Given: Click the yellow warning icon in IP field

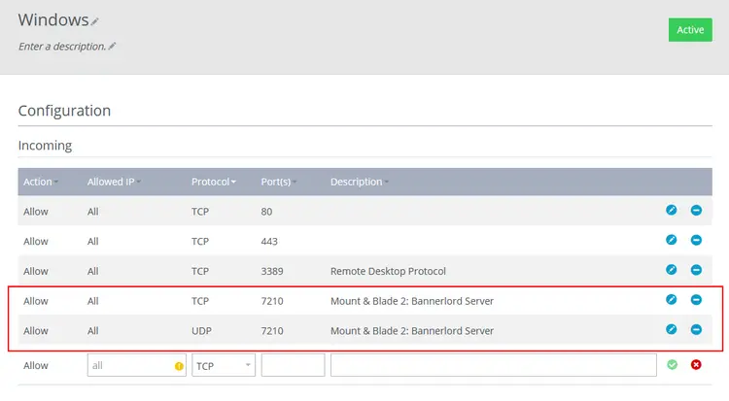Looking at the screenshot, I should pyautogui.click(x=179, y=366).
